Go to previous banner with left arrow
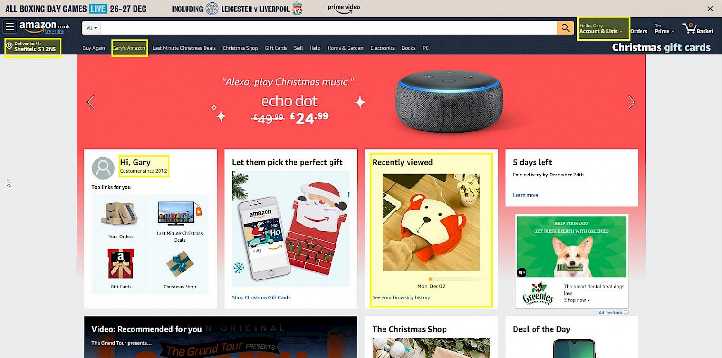Viewport: 722px width, 358px height. pos(91,102)
